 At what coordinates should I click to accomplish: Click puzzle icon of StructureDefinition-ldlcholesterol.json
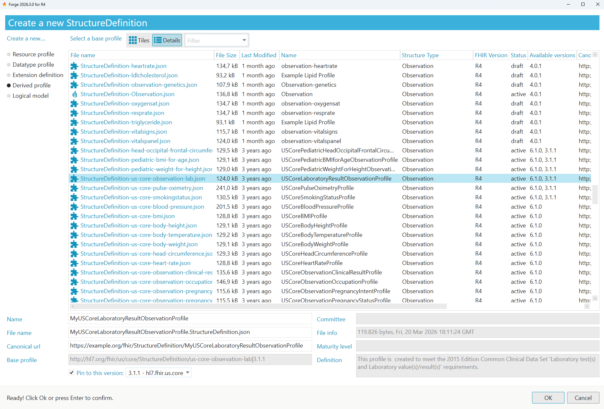(x=75, y=75)
